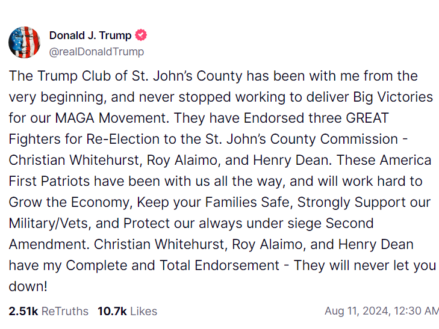Click Donald J. Trump's profile avatar
This screenshot has width=439, height=329.
click(23, 42)
